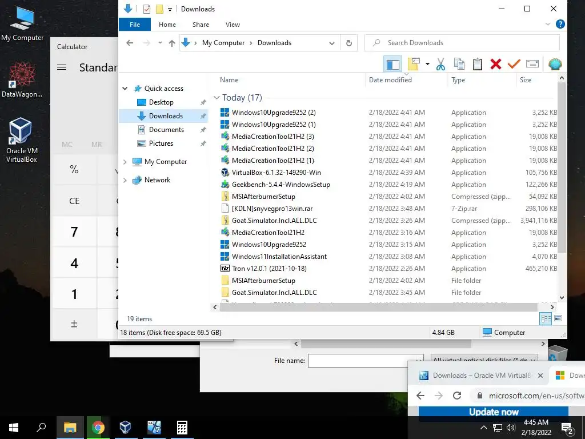Go up one folder level arrow
Screen dimensions: 585x439
(x=171, y=43)
